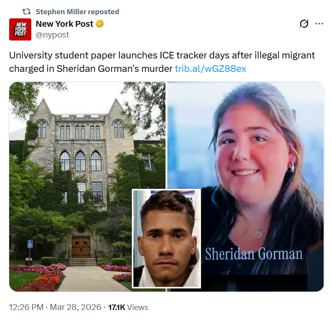Open Stephen Miller reposted link
The height and width of the screenshot is (320, 332).
[77, 12]
